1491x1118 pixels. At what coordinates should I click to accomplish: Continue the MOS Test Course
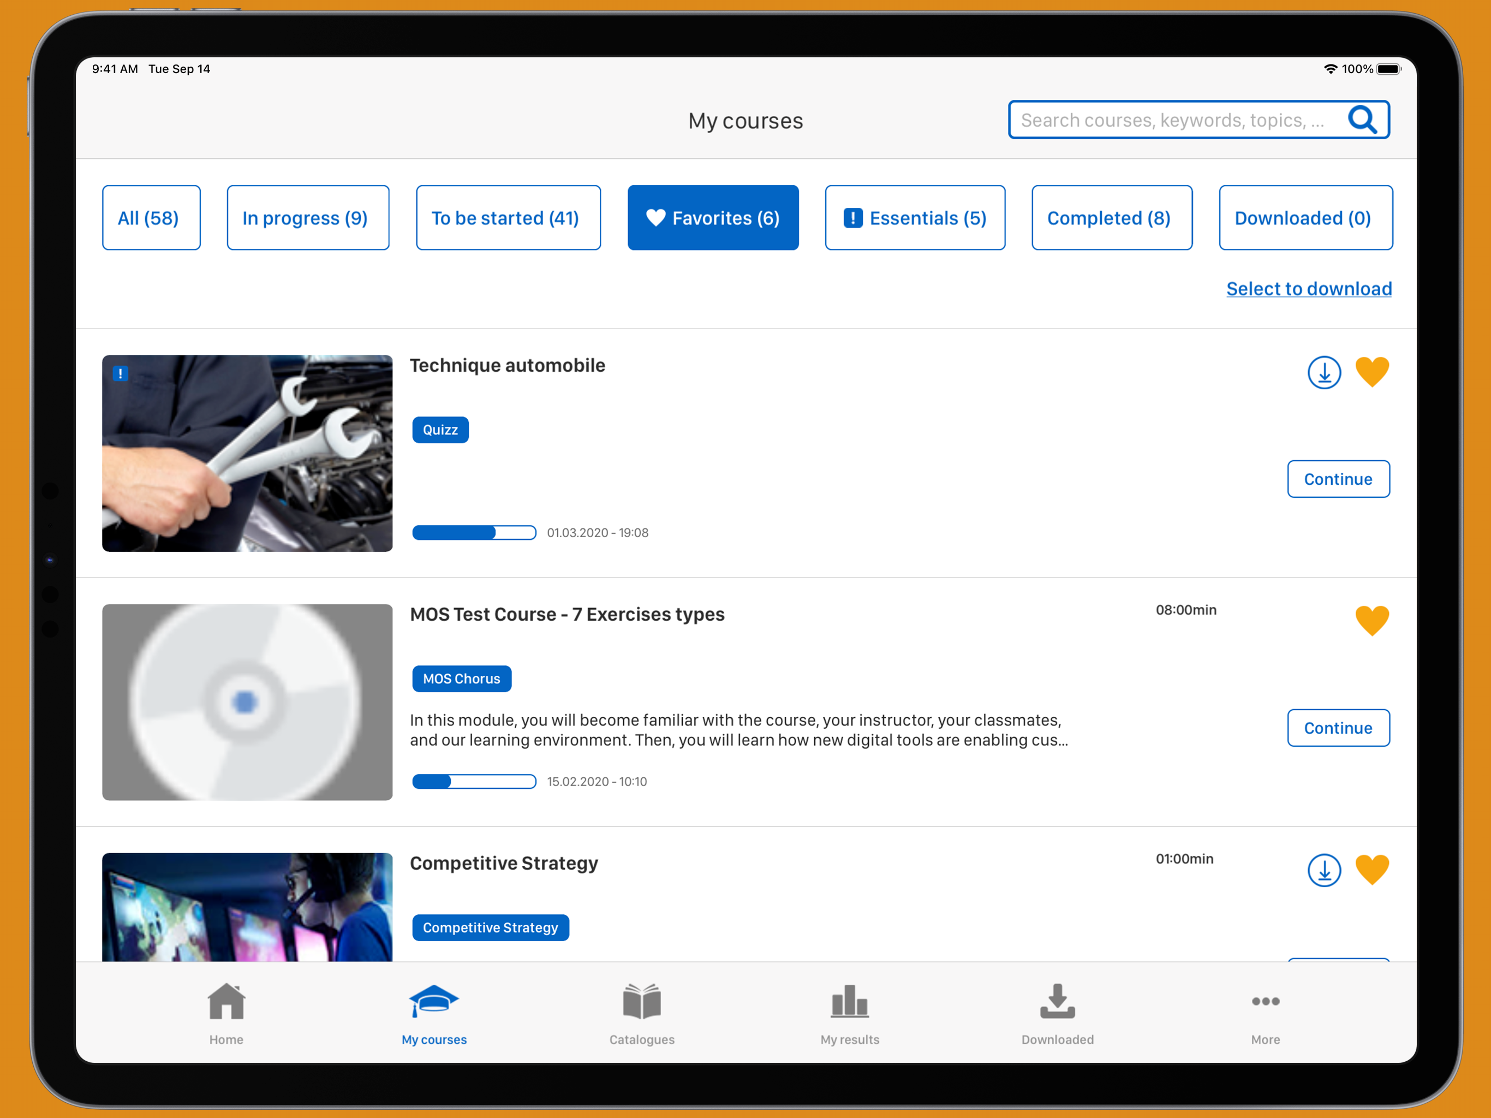tap(1338, 728)
